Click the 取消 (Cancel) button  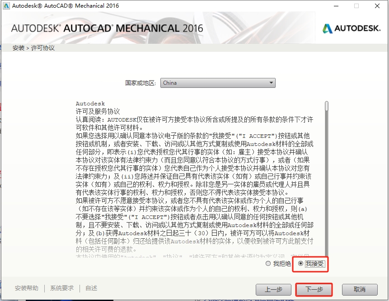pyautogui.click(x=360, y=289)
